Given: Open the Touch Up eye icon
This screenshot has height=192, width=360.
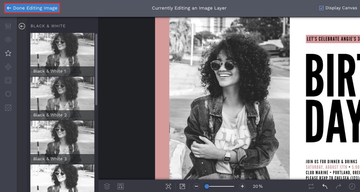Looking at the screenshot, I should point(8,40).
